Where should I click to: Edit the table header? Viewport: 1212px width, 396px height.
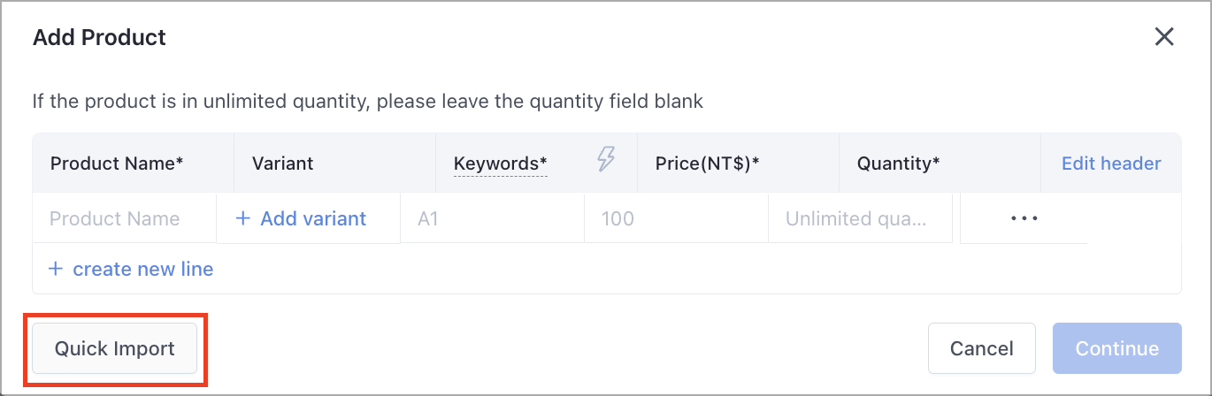(x=1111, y=164)
